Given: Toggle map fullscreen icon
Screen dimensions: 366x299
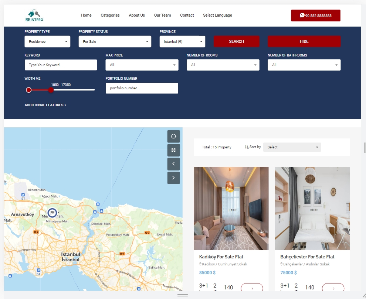Looking at the screenshot, I should pyautogui.click(x=173, y=150).
